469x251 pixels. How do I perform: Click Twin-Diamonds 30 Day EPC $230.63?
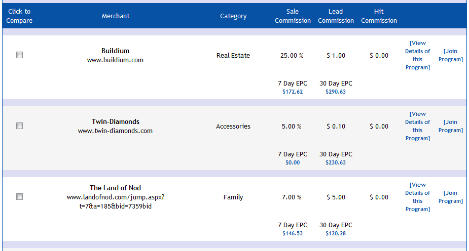(336, 162)
